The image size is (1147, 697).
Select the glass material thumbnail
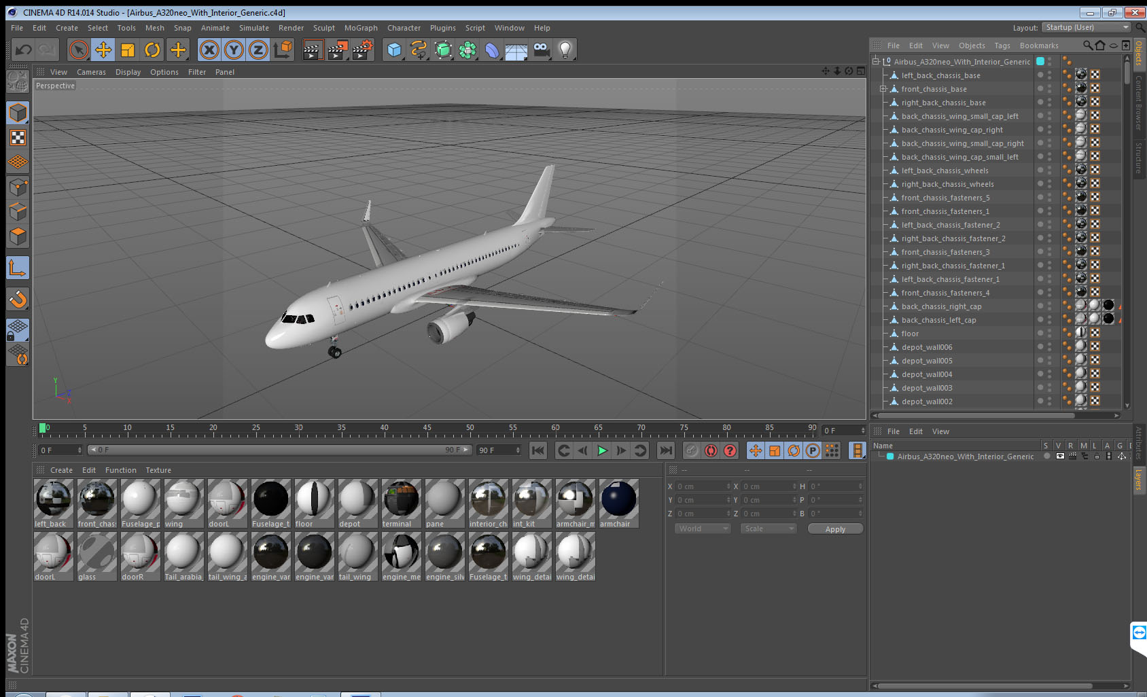96,557
